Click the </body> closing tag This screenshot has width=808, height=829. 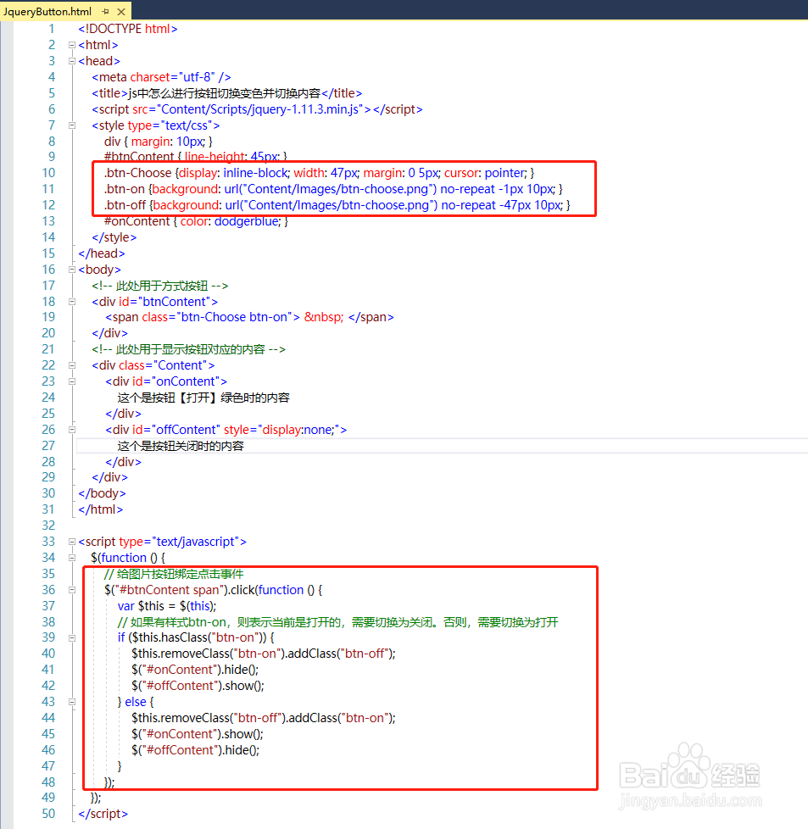[102, 493]
